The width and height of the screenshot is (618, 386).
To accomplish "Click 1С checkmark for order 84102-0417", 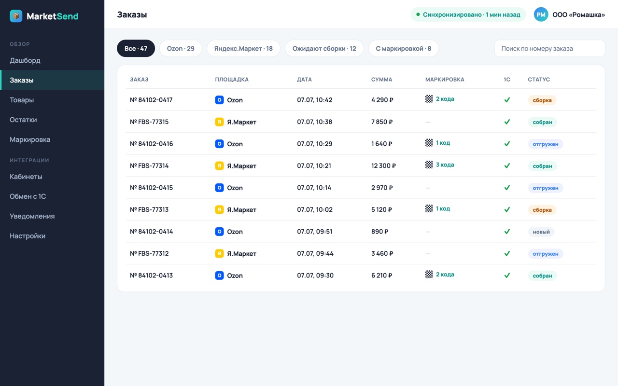I will (x=507, y=100).
